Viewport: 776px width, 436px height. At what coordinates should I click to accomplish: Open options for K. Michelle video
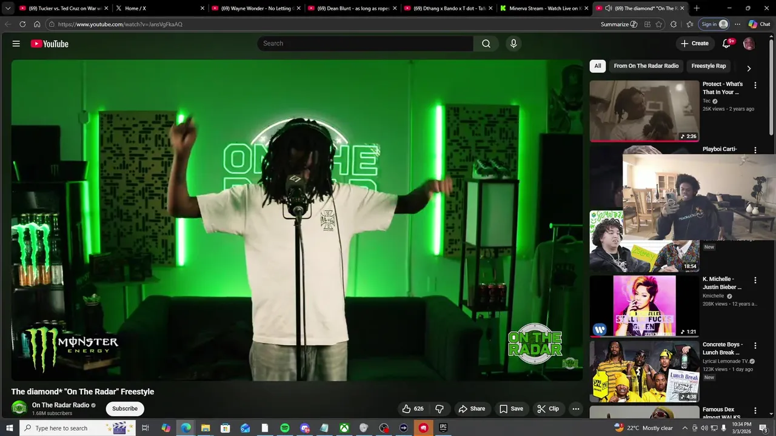point(755,280)
